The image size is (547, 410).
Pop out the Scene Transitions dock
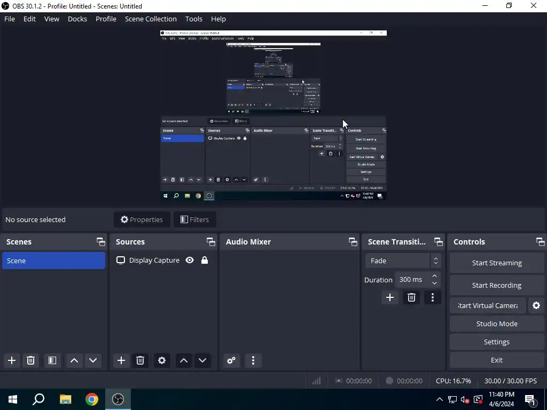[x=438, y=242]
